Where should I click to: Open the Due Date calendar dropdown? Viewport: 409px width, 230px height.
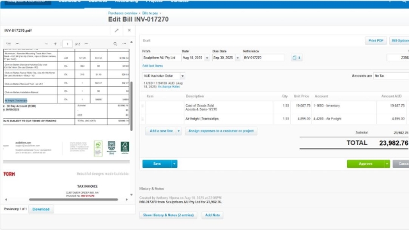(238, 57)
